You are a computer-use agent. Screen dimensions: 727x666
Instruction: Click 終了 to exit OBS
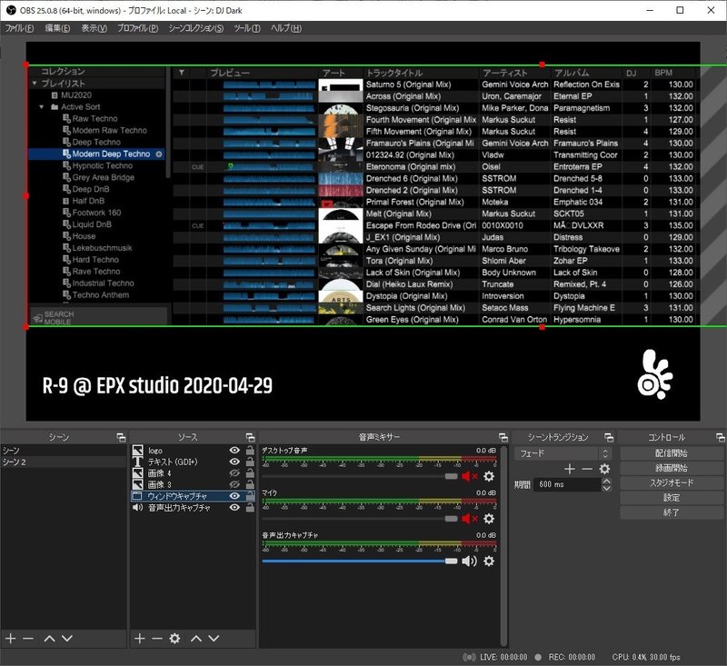point(671,512)
